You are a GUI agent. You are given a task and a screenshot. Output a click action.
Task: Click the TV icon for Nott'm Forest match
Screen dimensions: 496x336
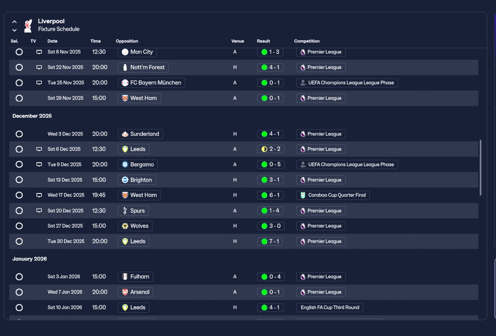click(39, 67)
